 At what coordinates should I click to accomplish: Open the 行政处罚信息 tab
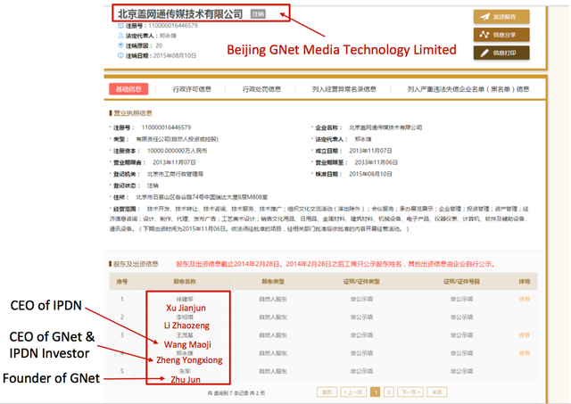pos(261,89)
